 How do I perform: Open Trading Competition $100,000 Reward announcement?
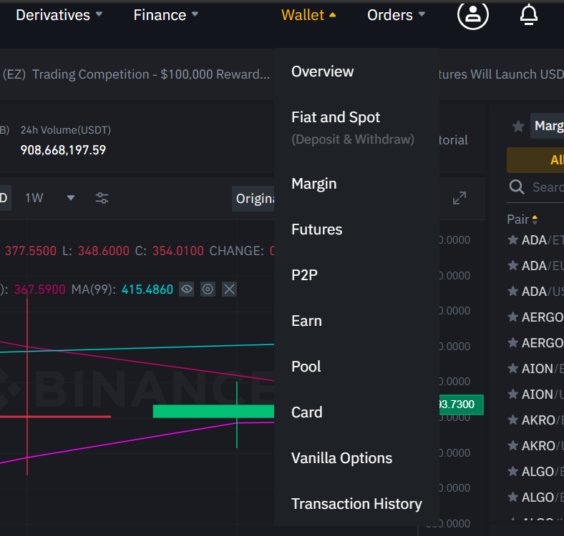click(x=137, y=74)
